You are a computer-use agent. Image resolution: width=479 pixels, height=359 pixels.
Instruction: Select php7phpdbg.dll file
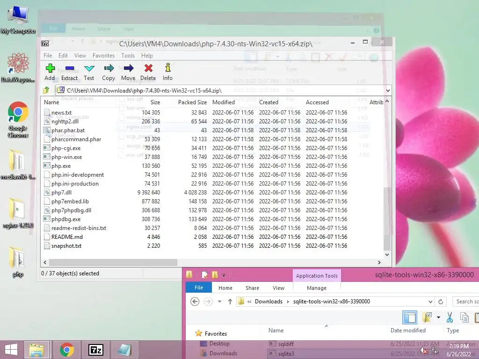(71, 210)
